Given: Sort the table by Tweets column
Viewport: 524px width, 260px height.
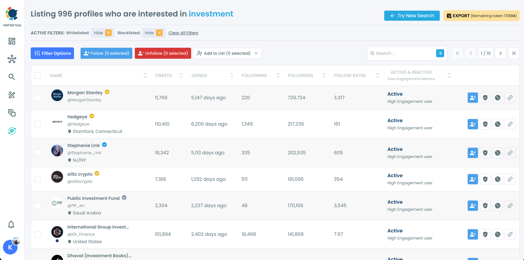Looking at the screenshot, I should pyautogui.click(x=181, y=75).
